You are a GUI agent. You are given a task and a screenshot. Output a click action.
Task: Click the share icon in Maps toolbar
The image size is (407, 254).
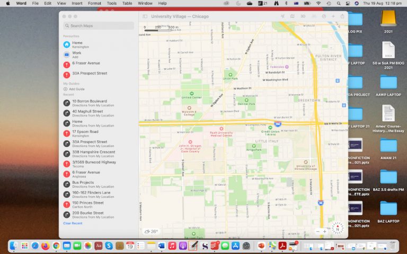(x=342, y=16)
